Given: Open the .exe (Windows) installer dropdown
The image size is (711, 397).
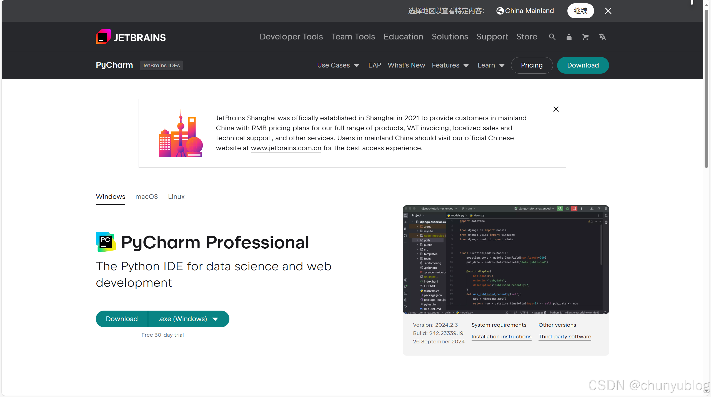Looking at the screenshot, I should click(189, 319).
